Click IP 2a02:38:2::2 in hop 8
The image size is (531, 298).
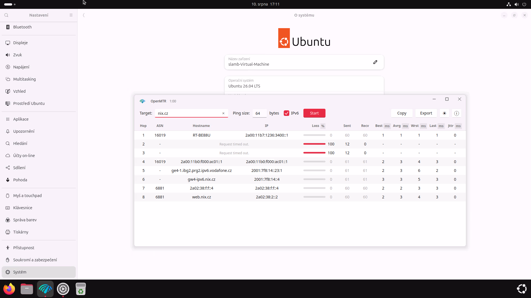click(267, 197)
